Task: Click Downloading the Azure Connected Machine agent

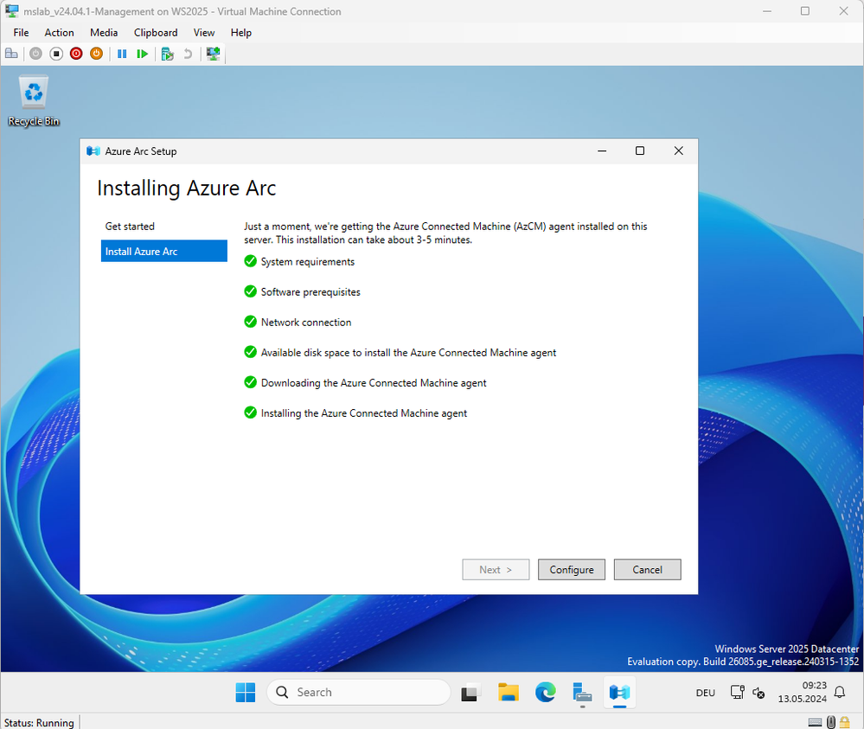Action: point(374,383)
